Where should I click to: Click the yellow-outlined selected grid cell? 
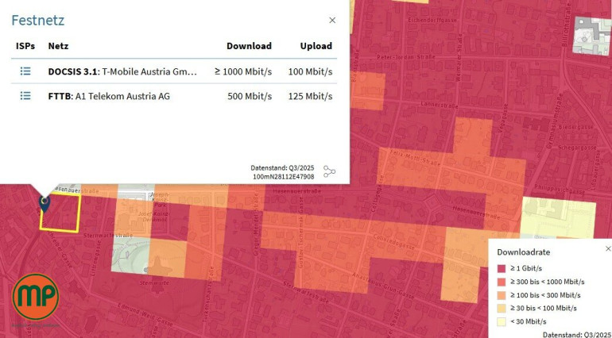[62, 212]
